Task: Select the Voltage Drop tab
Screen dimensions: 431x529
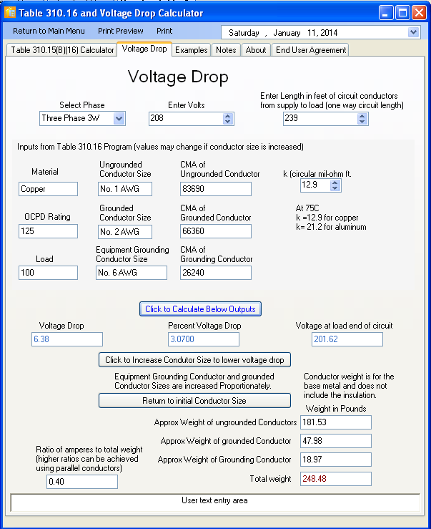Action: pos(144,49)
